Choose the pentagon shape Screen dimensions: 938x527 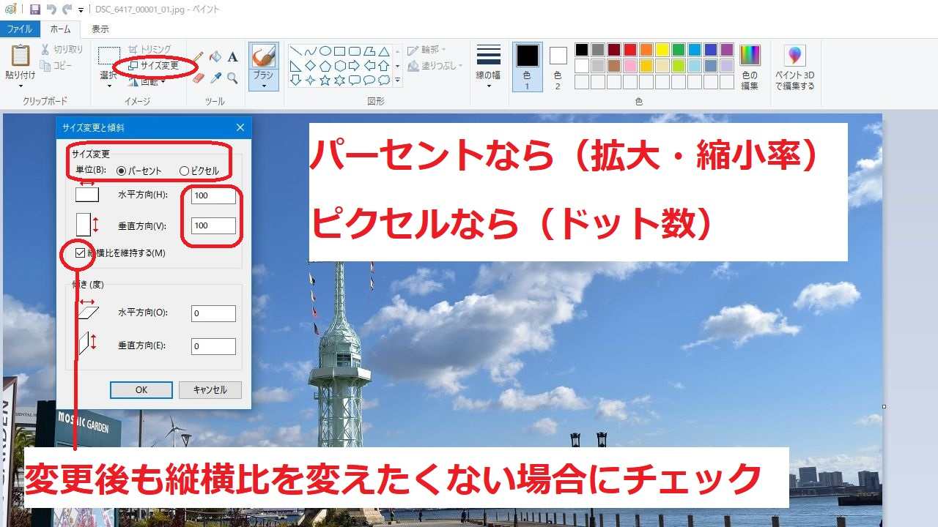(x=325, y=66)
